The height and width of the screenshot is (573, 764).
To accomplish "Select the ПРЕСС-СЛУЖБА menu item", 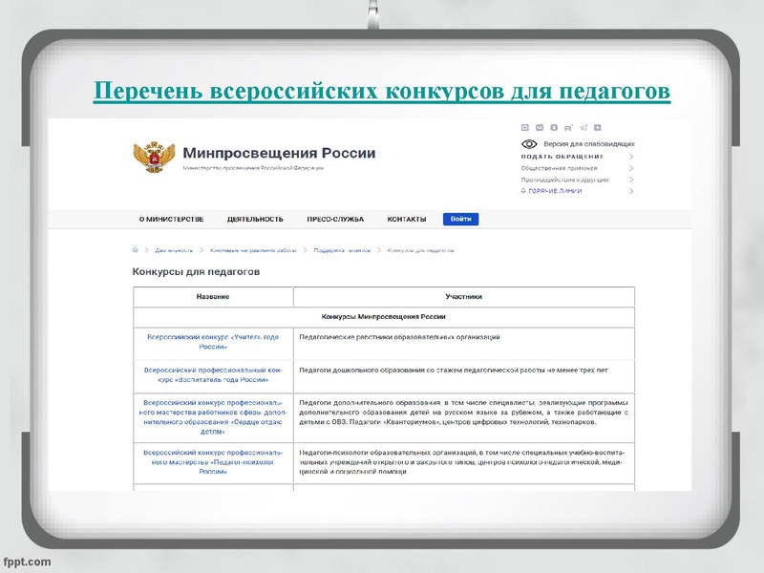I will [336, 218].
